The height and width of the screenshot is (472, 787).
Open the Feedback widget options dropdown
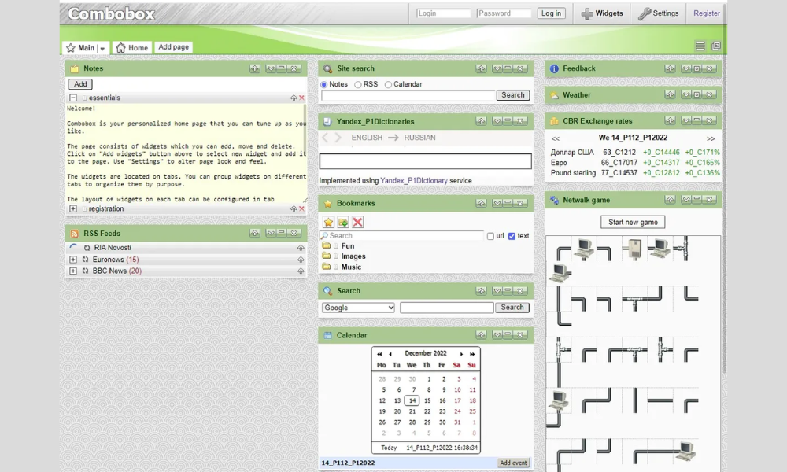click(686, 68)
